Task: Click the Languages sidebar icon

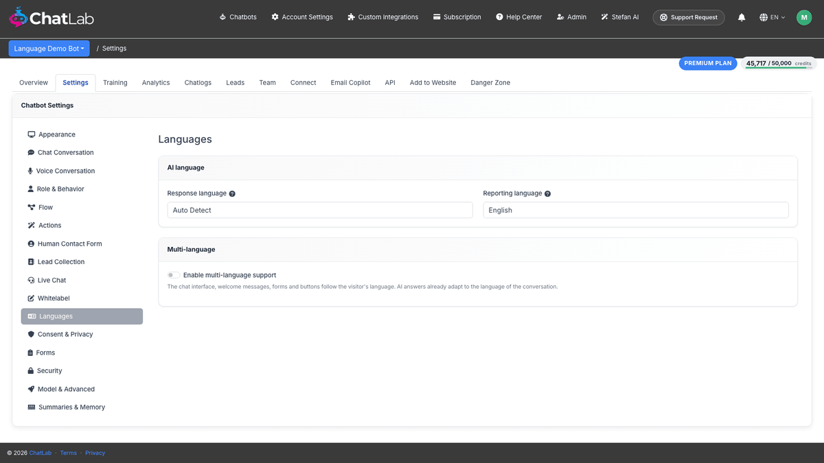Action: pyautogui.click(x=32, y=316)
